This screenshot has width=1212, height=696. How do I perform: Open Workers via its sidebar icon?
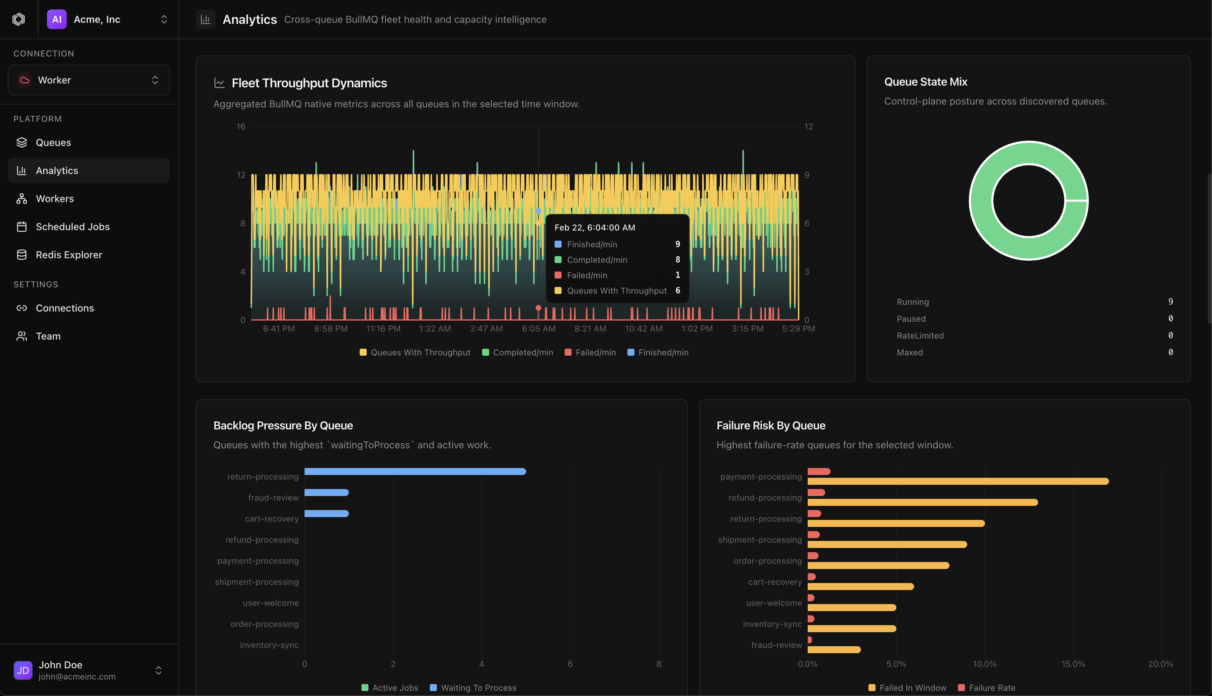tap(22, 198)
